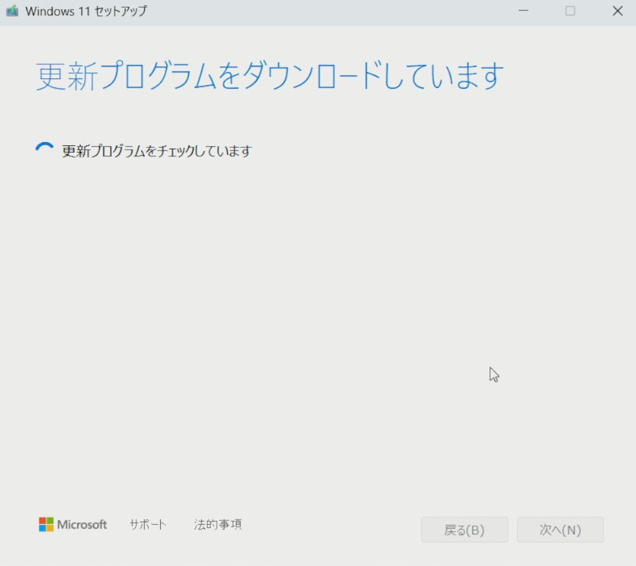Open the 法的事項 link
The image size is (636, 566).
[218, 524]
